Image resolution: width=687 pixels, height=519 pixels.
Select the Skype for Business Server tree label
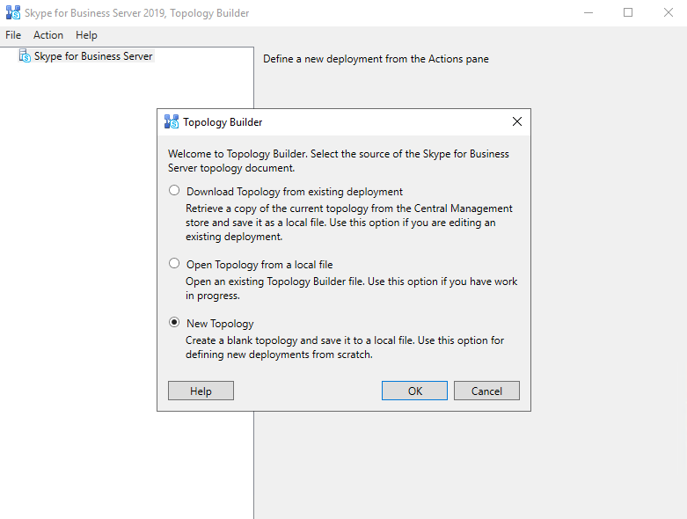(x=93, y=56)
